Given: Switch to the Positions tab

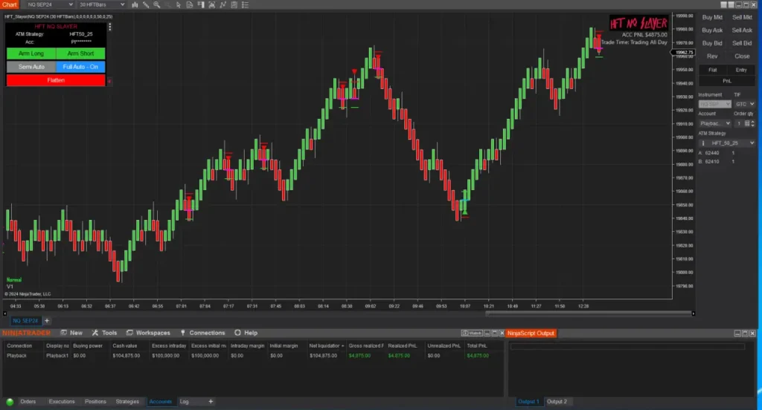Looking at the screenshot, I should (95, 402).
